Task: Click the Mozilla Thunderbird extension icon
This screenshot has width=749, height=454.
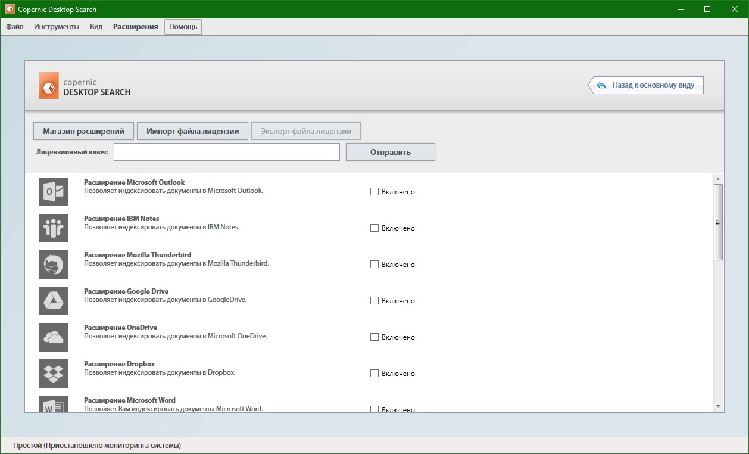Action: click(x=54, y=265)
